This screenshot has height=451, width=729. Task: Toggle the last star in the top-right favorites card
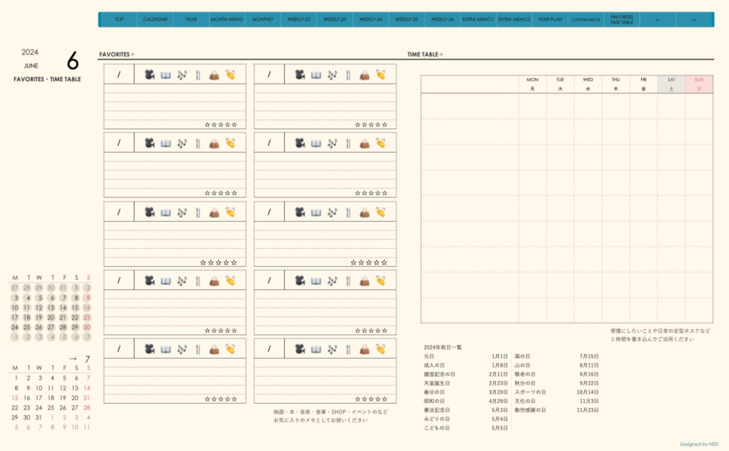coord(384,125)
